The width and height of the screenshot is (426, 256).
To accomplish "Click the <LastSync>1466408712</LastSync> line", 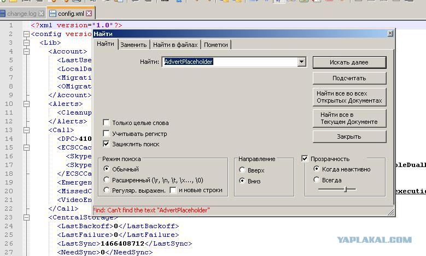I will (125, 243).
